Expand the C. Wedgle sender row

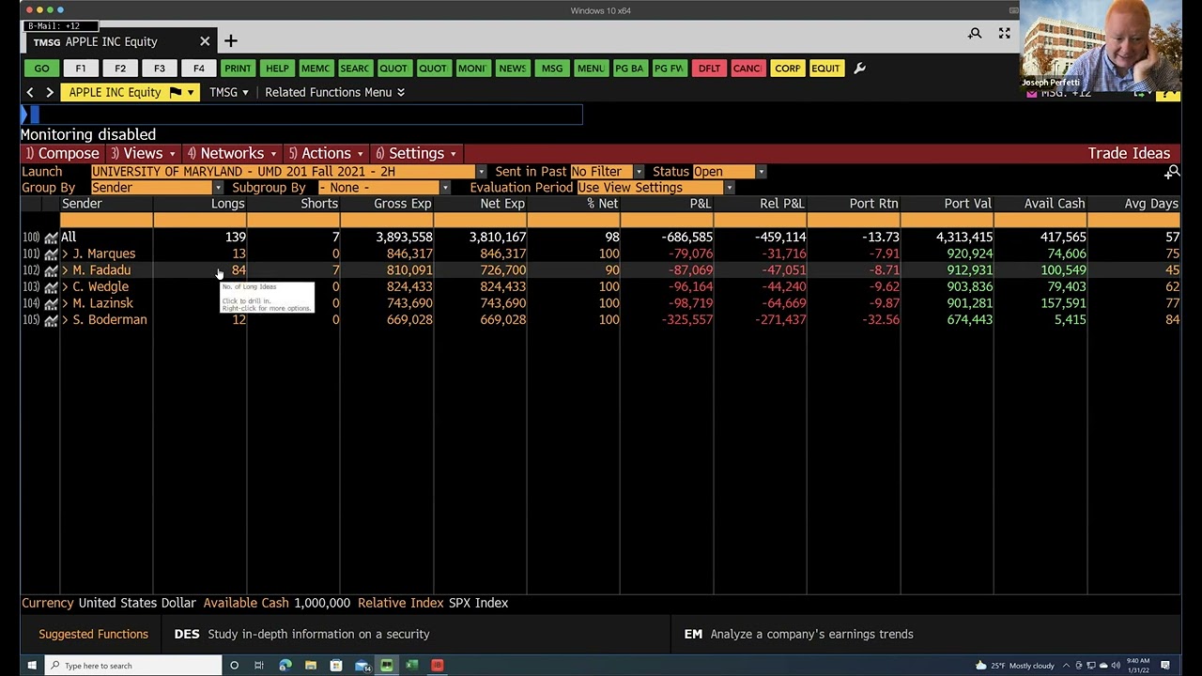66,286
